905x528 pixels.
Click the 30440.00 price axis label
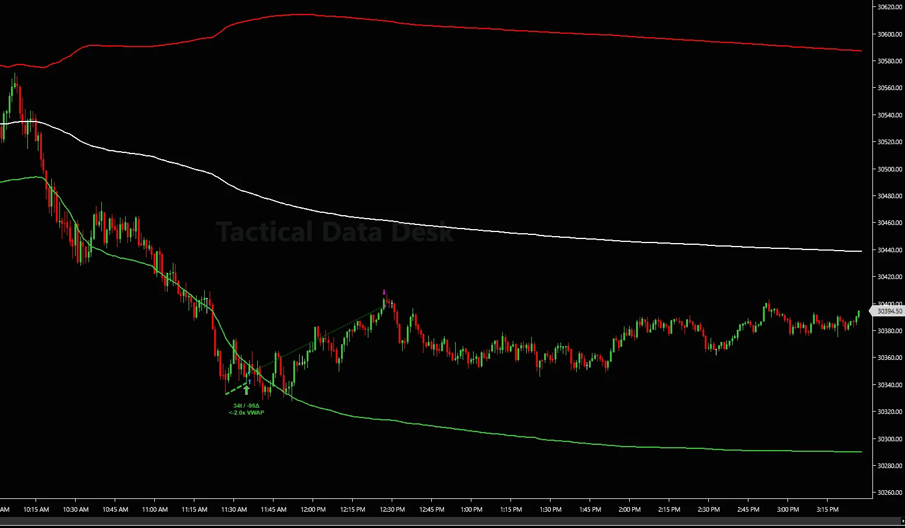click(890, 250)
